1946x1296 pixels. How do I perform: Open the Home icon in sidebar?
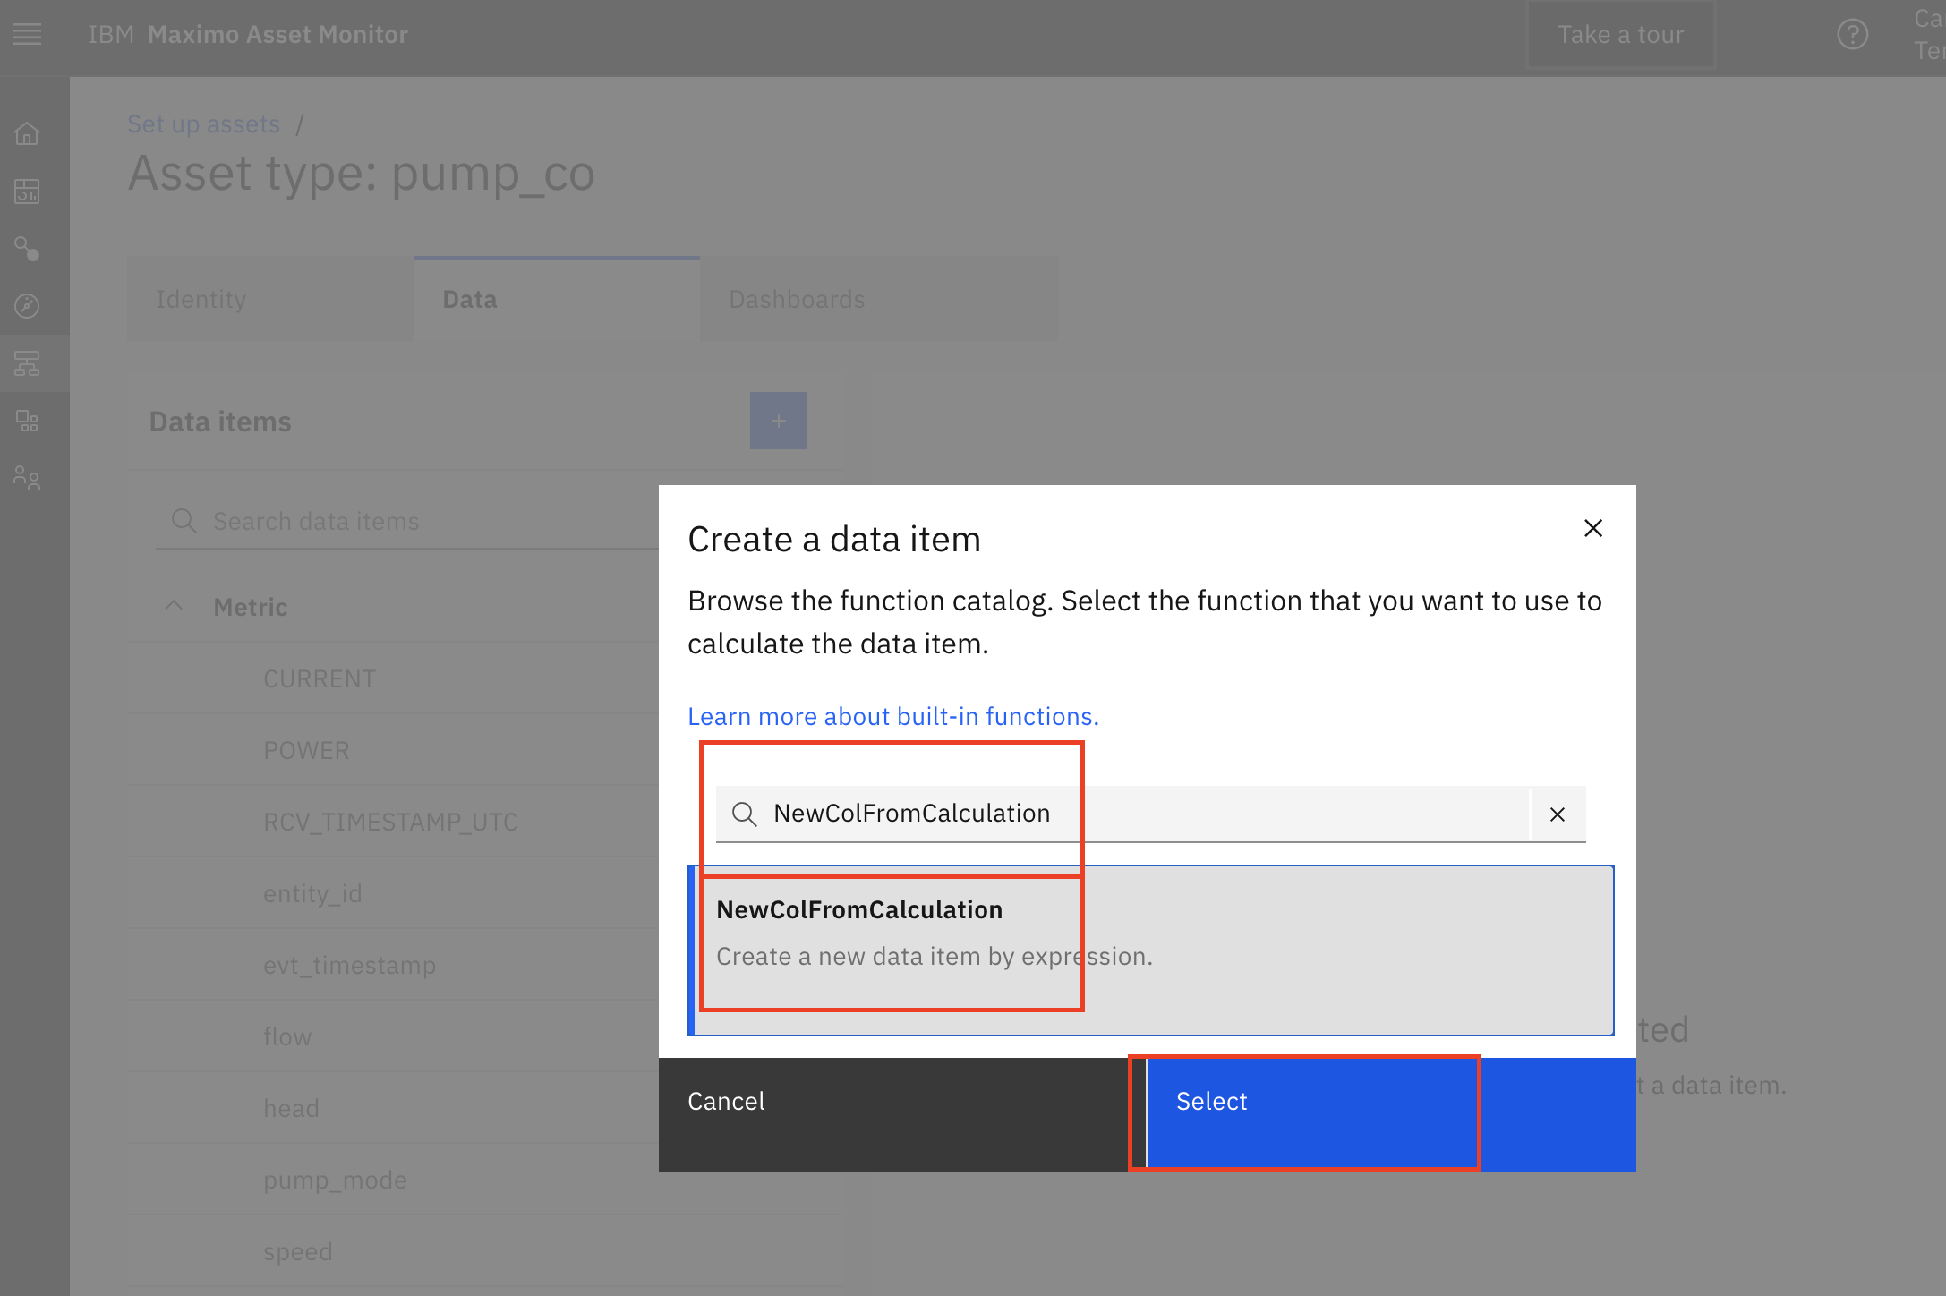click(27, 133)
